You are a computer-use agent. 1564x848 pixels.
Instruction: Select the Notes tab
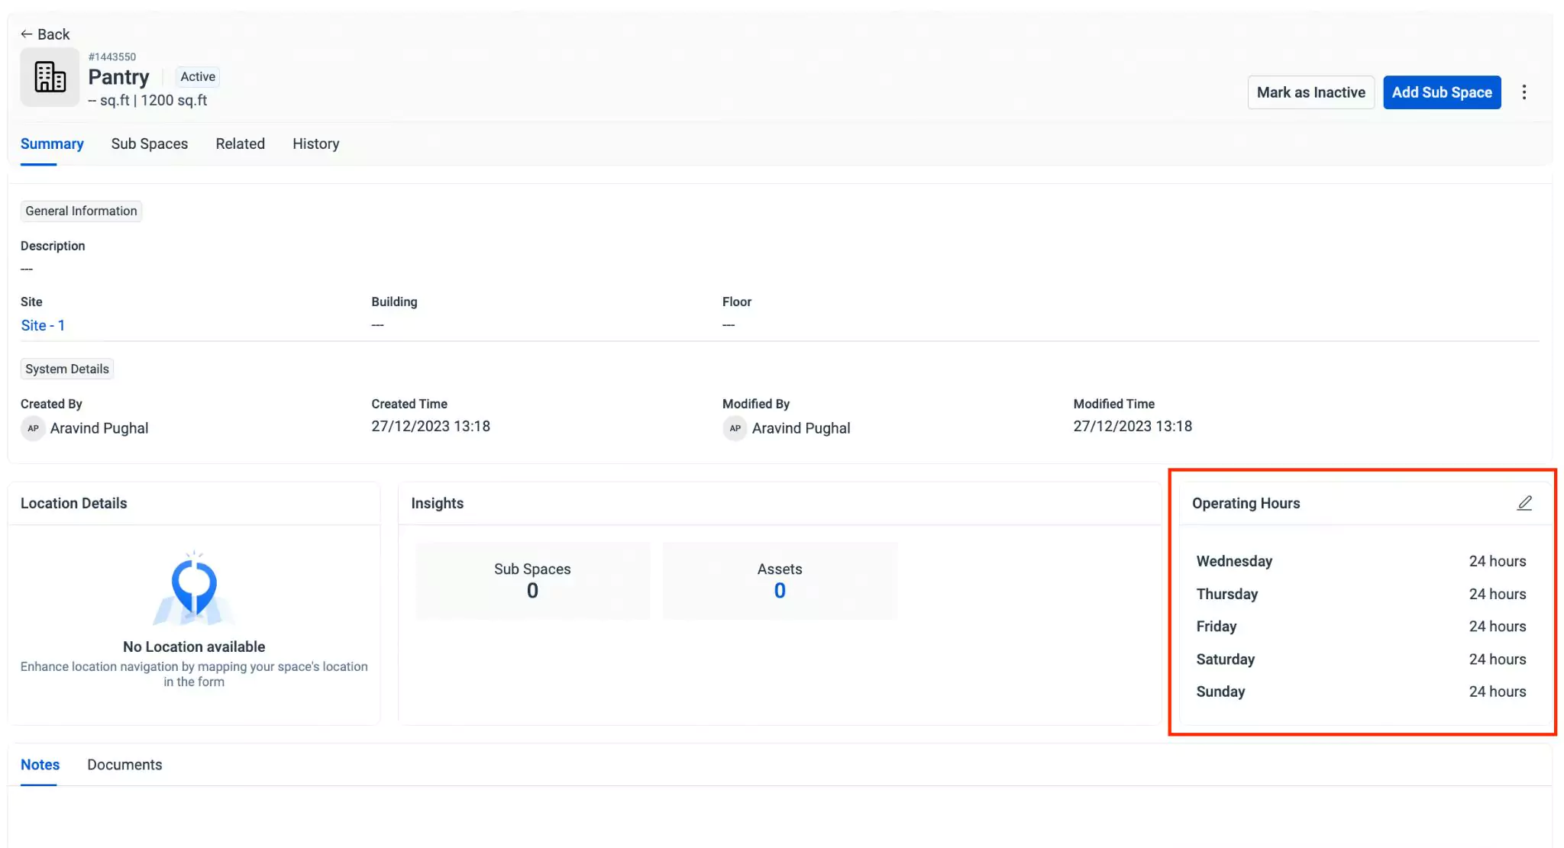pos(40,765)
